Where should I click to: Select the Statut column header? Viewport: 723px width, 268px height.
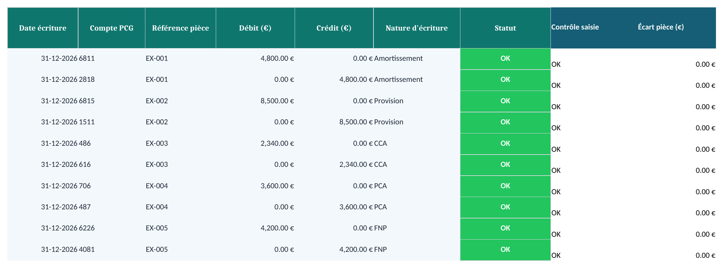(x=505, y=28)
